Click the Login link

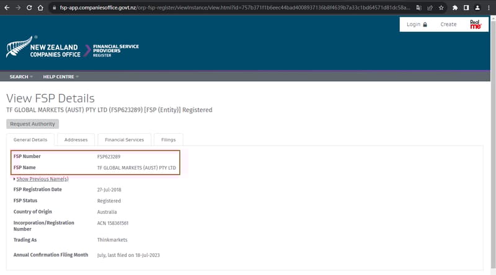pos(417,24)
